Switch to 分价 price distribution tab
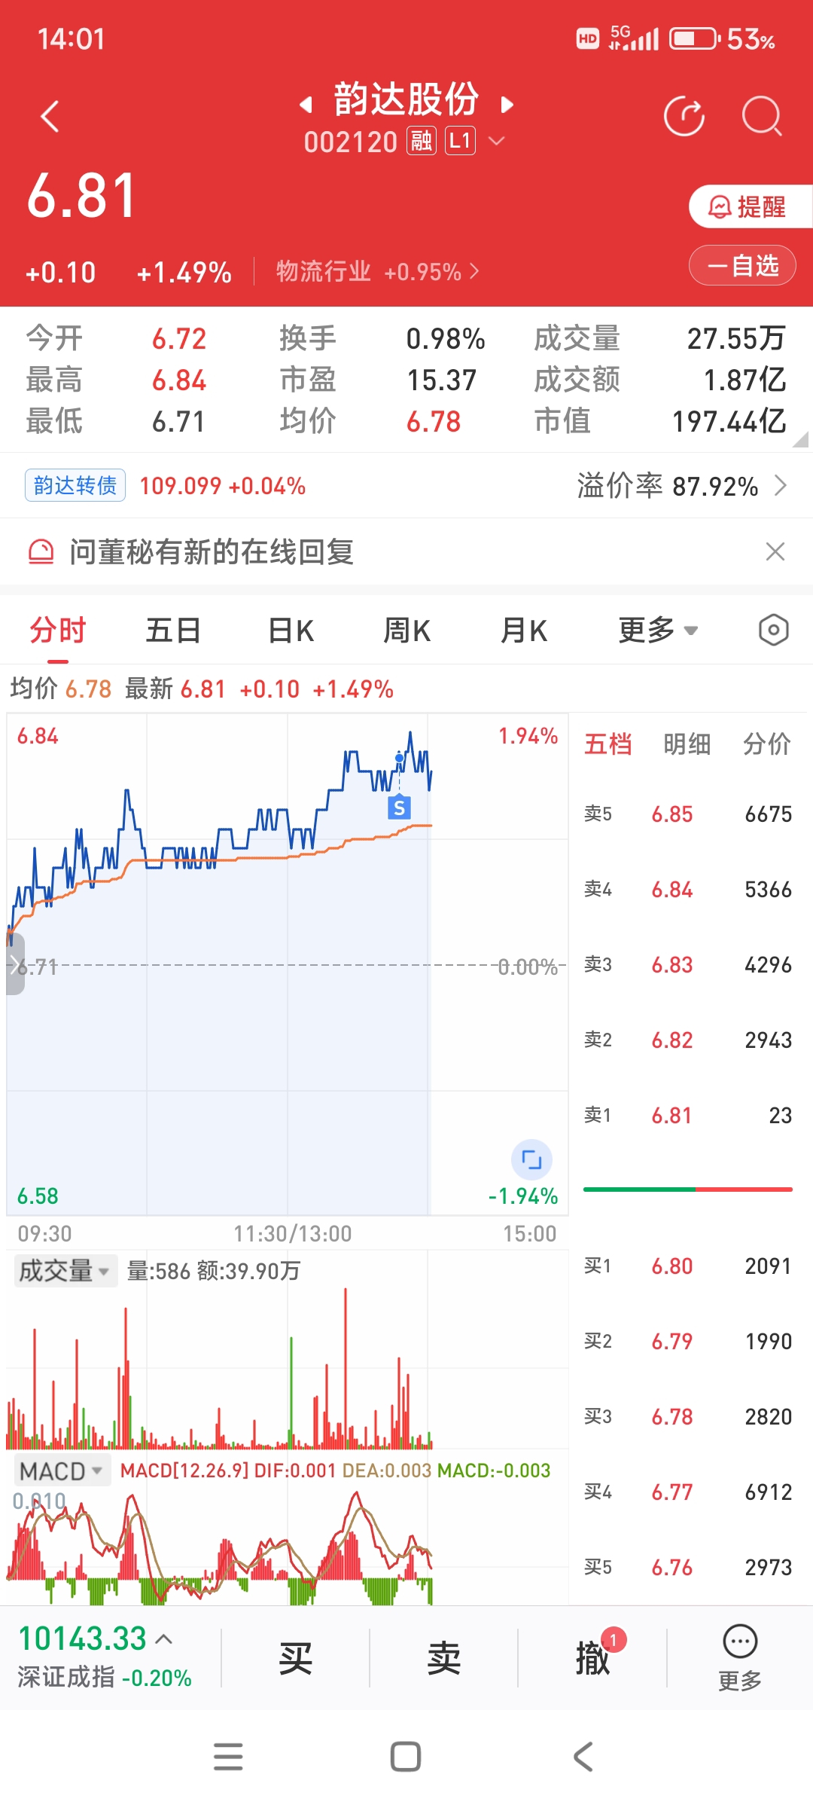Image resolution: width=813 pixels, height=1808 pixels. [x=767, y=744]
